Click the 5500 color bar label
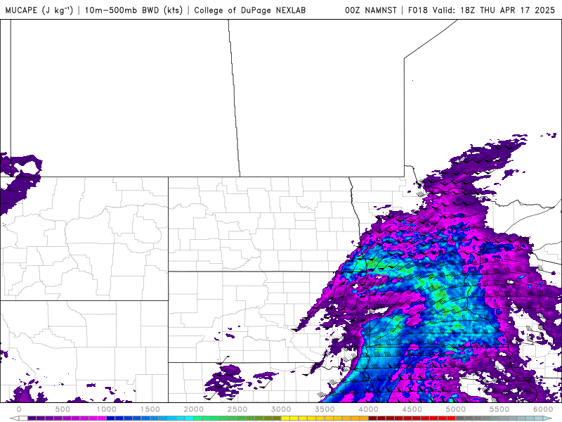The image size is (562, 422). (499, 409)
